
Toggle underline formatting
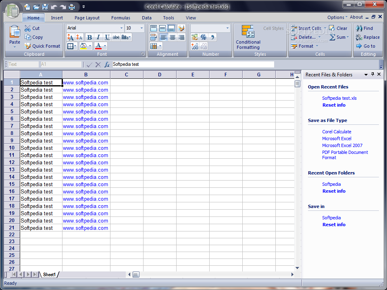pyautogui.click(x=107, y=37)
